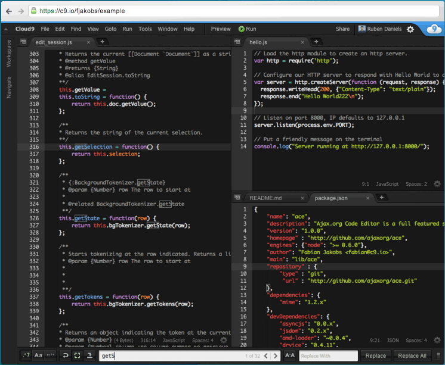This screenshot has width=445, height=365.
Task: Toggle match case (Aa) search option
Action: [x=39, y=355]
